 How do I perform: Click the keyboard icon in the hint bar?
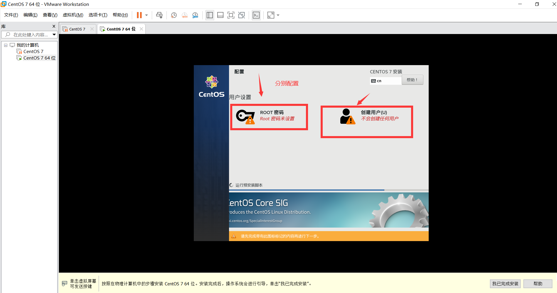[x=65, y=284]
